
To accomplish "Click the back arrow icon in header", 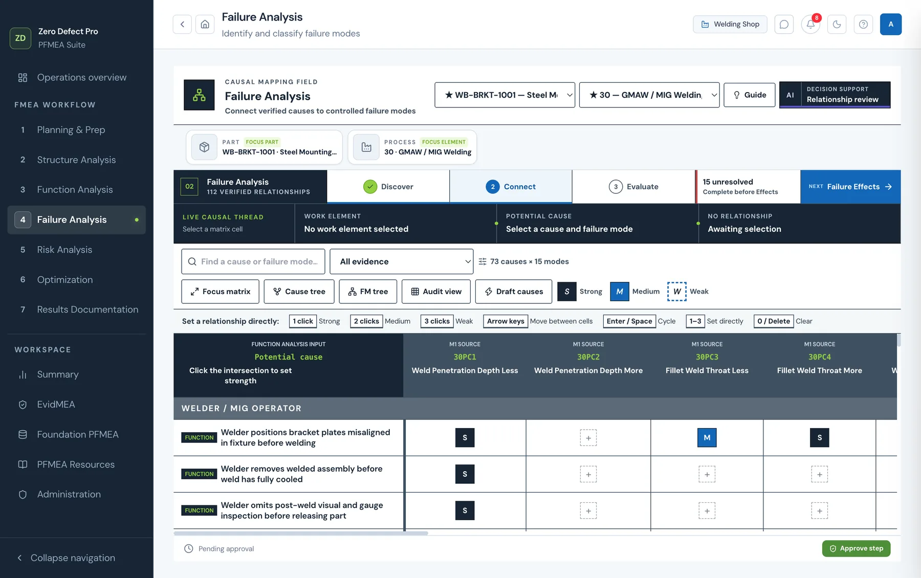I will [x=182, y=24].
